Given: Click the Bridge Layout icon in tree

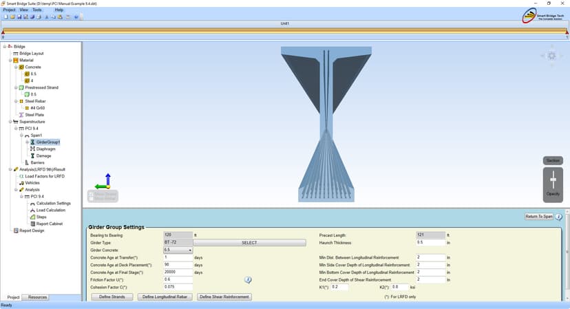Looking at the screenshot, I should coord(16,54).
